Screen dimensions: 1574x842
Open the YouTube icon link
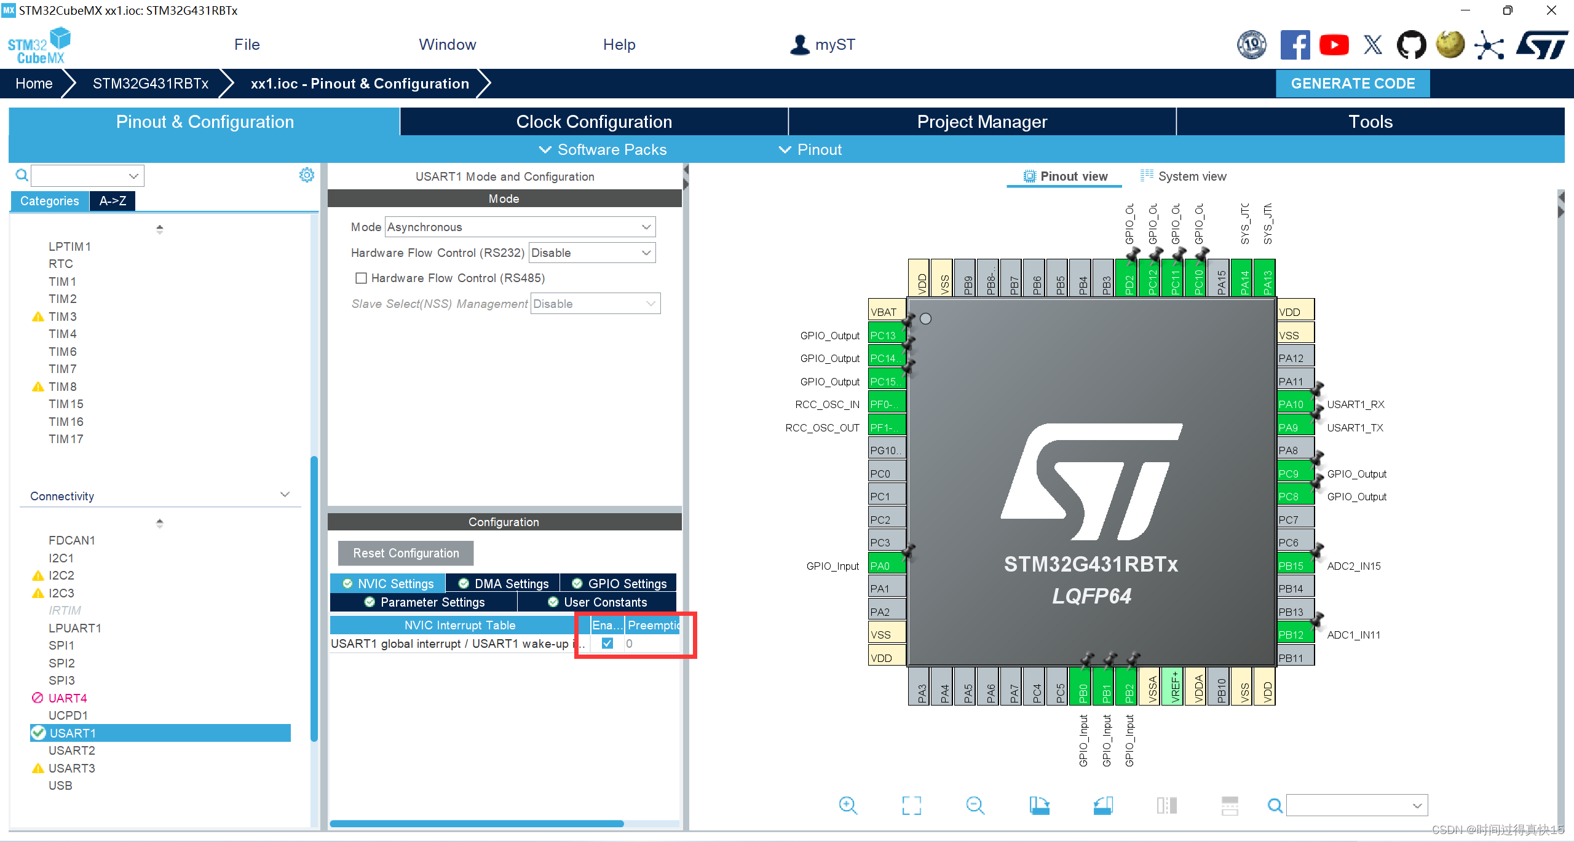[x=1334, y=45]
